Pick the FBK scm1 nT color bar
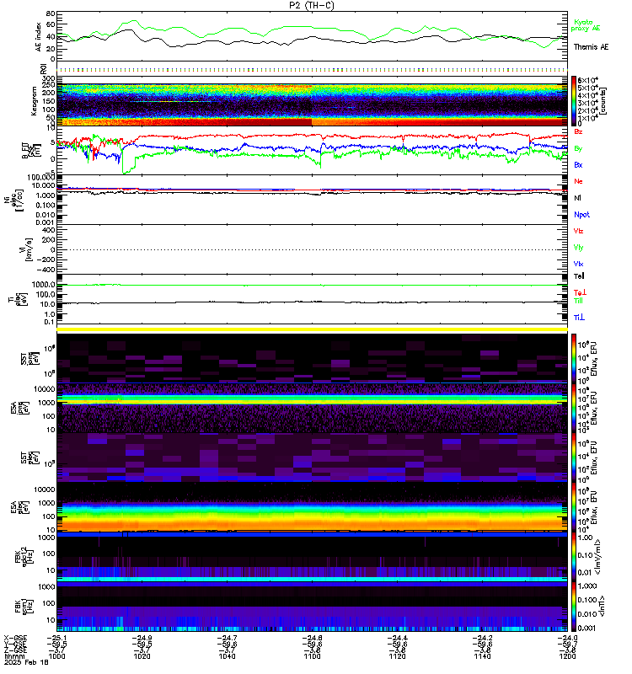632x674 pixels. (x=574, y=607)
